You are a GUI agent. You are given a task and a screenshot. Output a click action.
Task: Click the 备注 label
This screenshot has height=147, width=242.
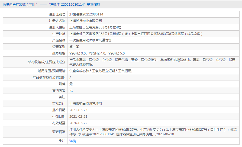(62, 97)
